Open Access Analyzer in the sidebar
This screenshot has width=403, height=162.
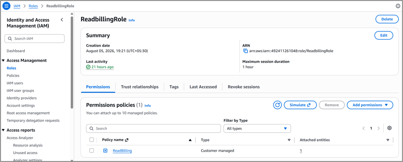(20, 138)
